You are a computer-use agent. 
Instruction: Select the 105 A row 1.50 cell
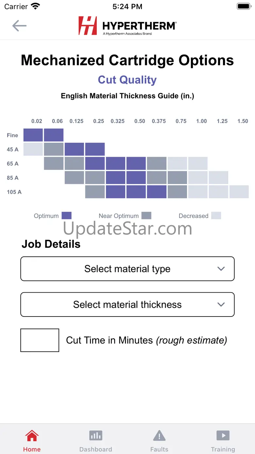[x=239, y=192]
